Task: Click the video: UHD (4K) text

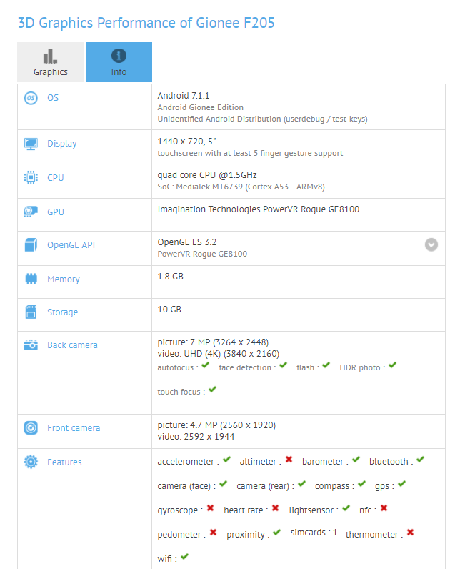Action: point(219,354)
